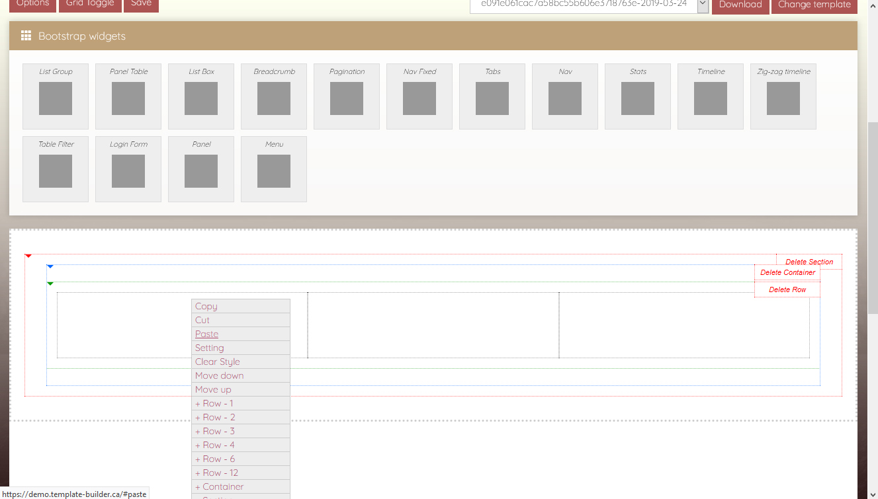The height and width of the screenshot is (499, 878).
Task: Select the Pagination widget
Action: pos(347,97)
